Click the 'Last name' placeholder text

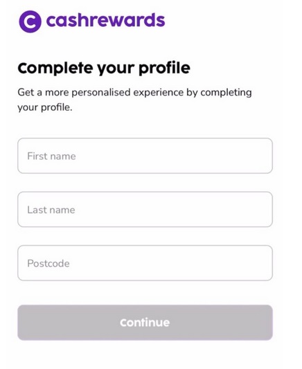coord(51,210)
